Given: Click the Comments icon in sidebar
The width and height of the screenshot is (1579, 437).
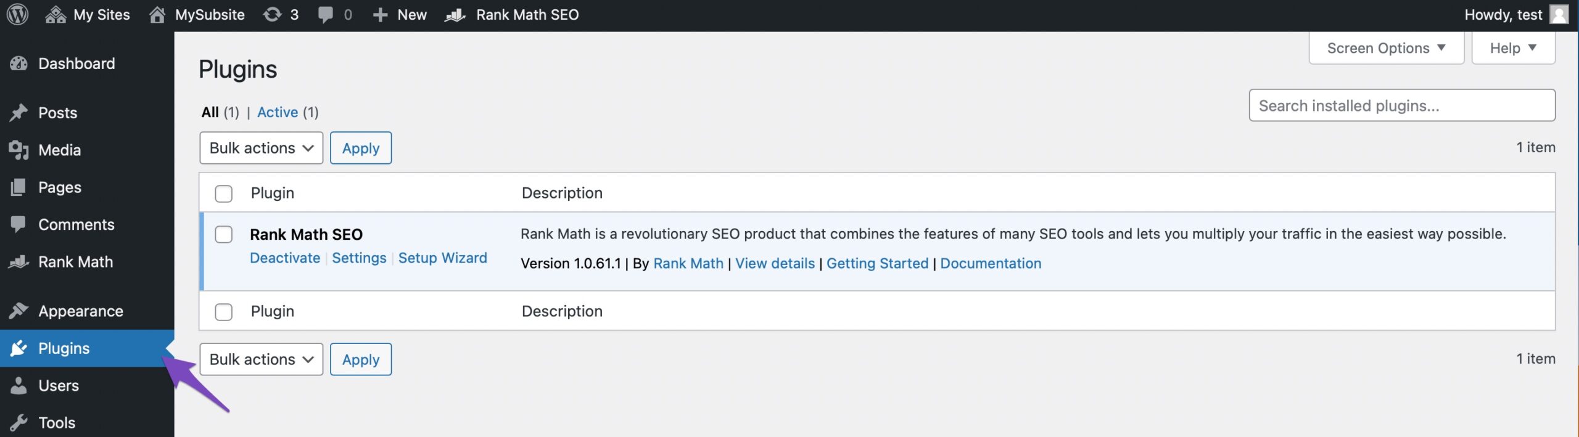Looking at the screenshot, I should [19, 224].
